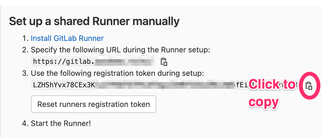This screenshot has width=322, height=138.
Task: Click the pink 'Click to' annotation text
Action: [272, 85]
